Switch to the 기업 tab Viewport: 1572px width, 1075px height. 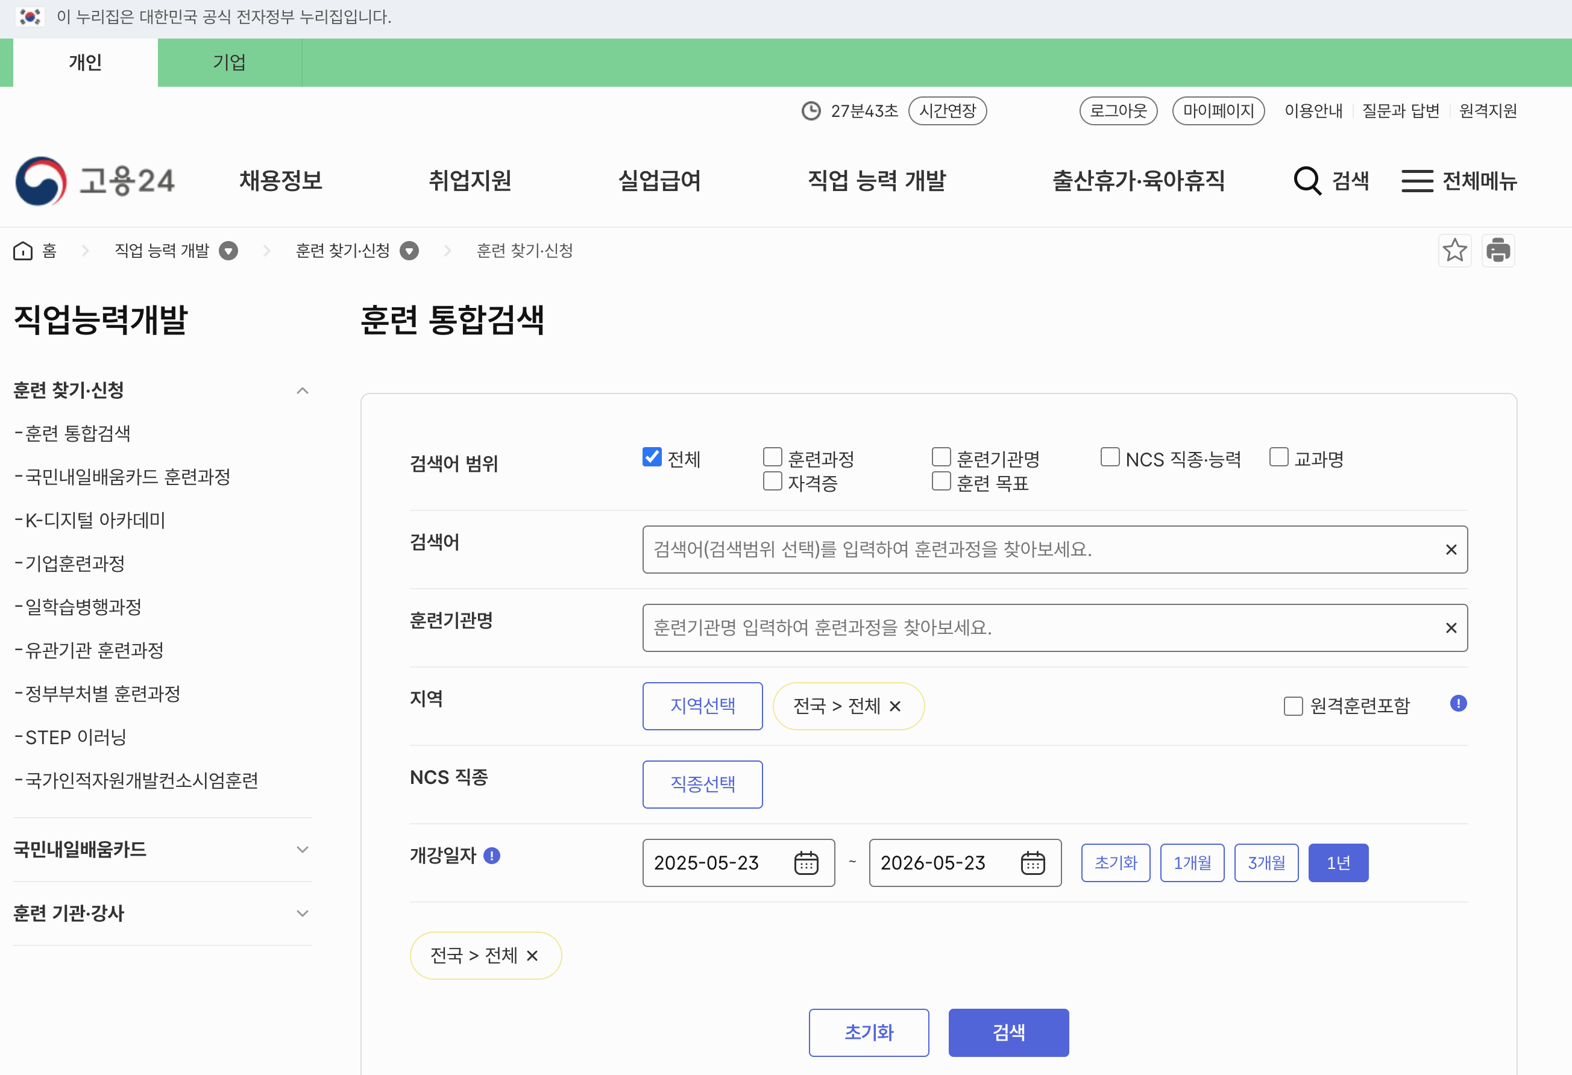(x=229, y=62)
